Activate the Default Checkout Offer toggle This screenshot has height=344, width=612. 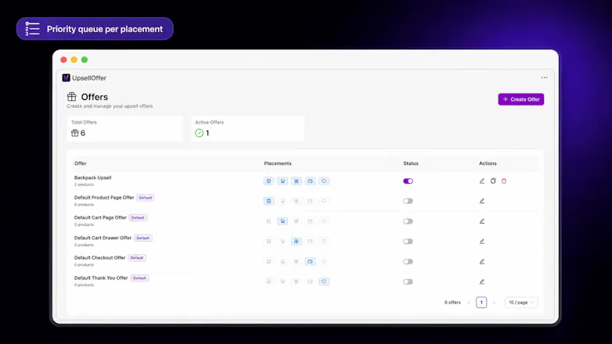click(408, 261)
